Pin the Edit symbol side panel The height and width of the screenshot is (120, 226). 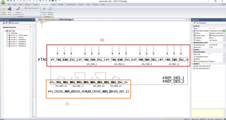32,20
